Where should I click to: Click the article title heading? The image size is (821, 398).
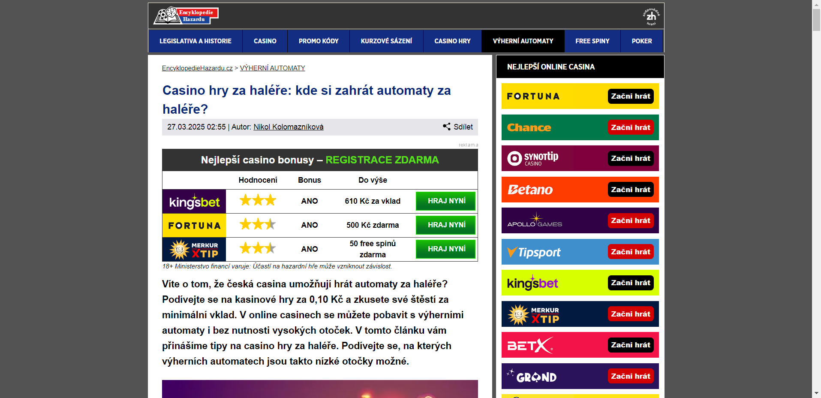pos(307,99)
